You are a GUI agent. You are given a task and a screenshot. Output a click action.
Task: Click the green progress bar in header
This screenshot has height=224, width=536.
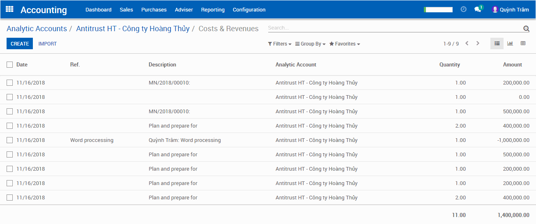[438, 9]
